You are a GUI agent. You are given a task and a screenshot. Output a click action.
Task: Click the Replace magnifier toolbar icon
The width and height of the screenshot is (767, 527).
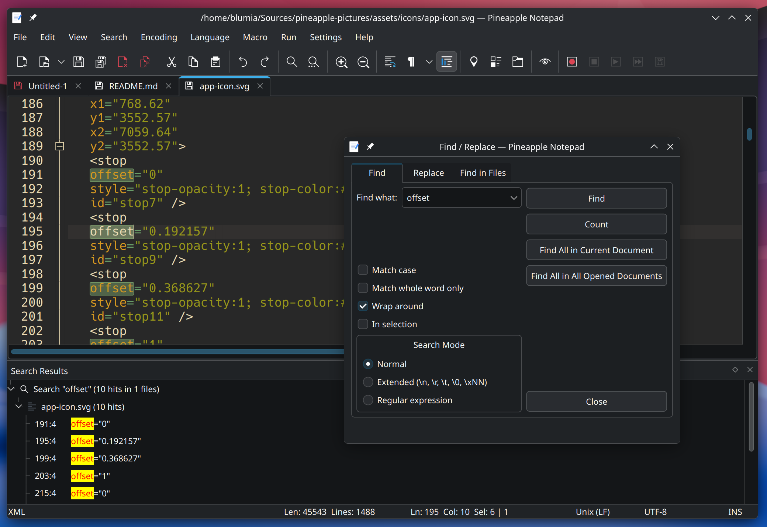[314, 62]
